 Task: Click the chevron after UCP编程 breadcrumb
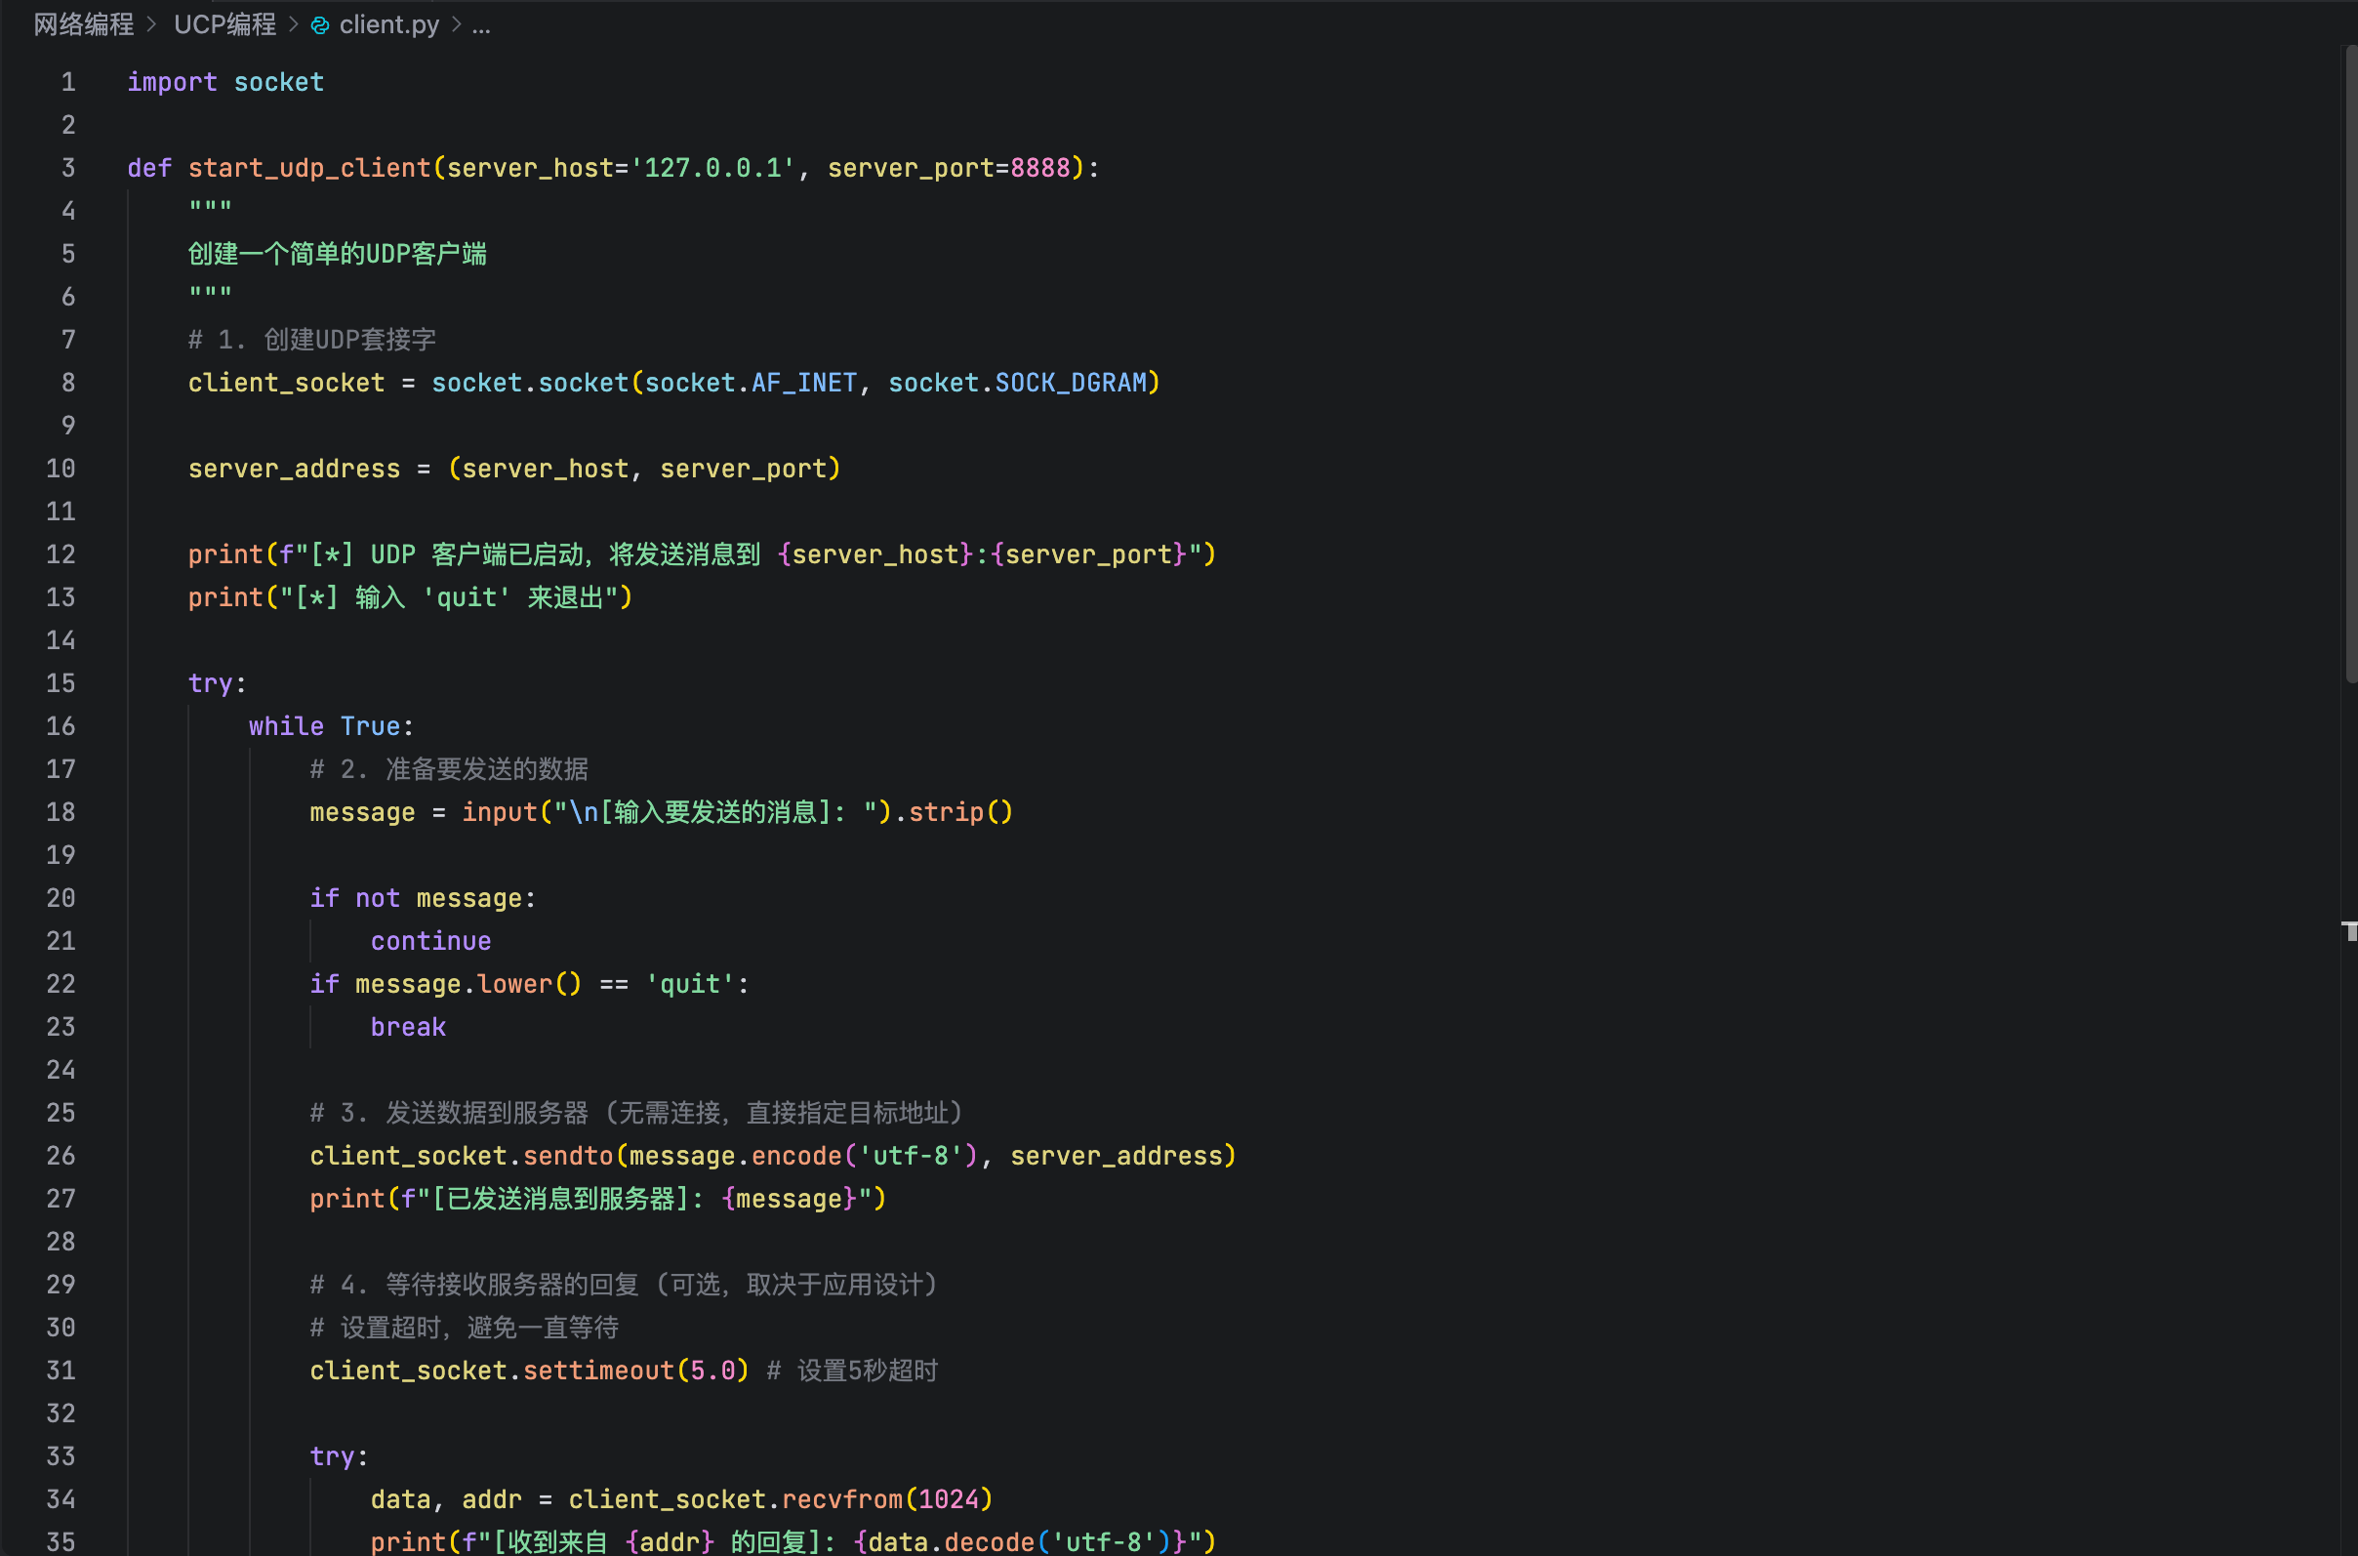point(294,24)
